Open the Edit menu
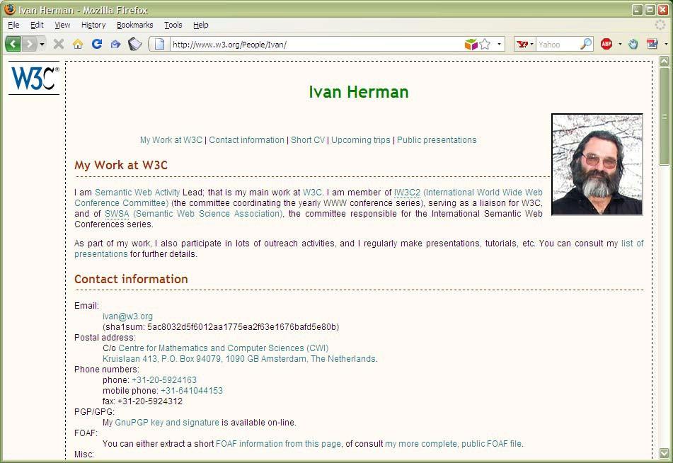 (37, 25)
